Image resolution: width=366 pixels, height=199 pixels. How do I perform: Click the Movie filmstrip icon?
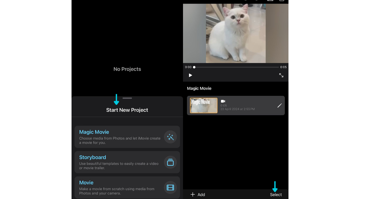pos(170,187)
